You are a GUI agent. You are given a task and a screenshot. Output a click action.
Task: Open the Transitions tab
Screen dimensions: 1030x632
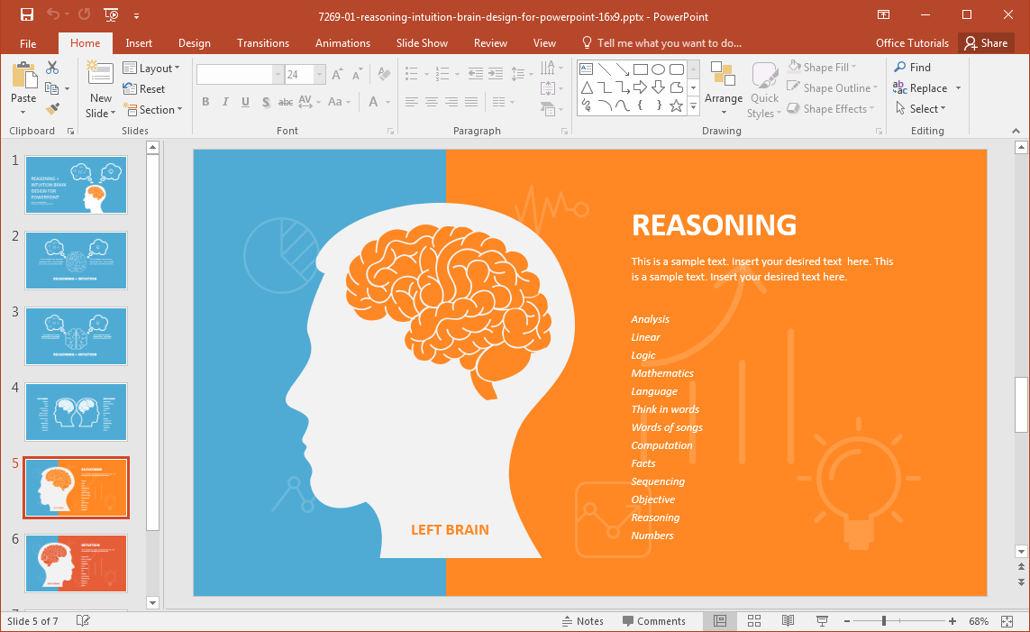262,43
